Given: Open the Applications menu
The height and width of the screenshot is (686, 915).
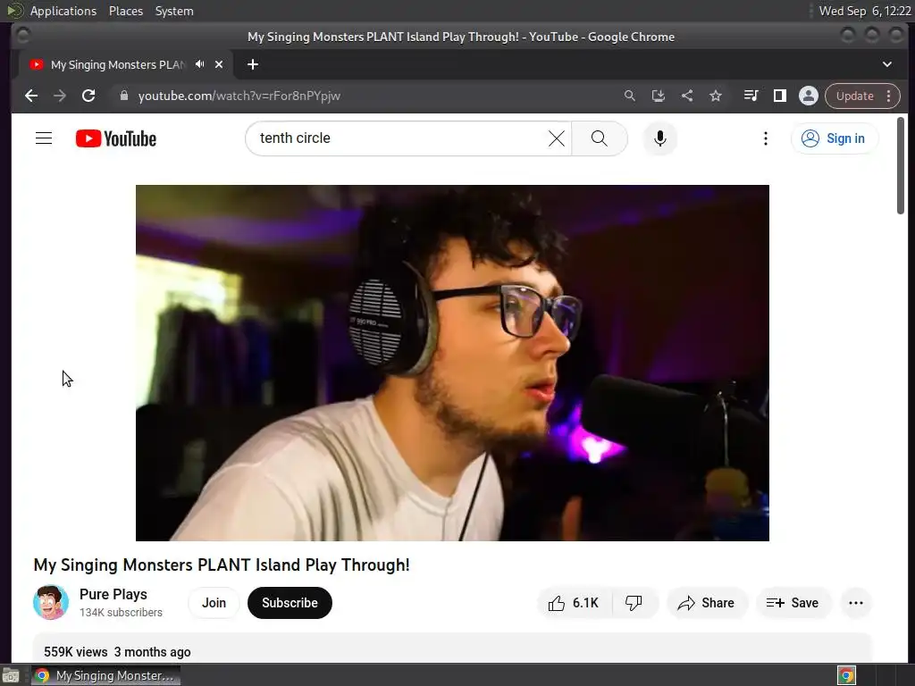Looking at the screenshot, I should [63, 11].
